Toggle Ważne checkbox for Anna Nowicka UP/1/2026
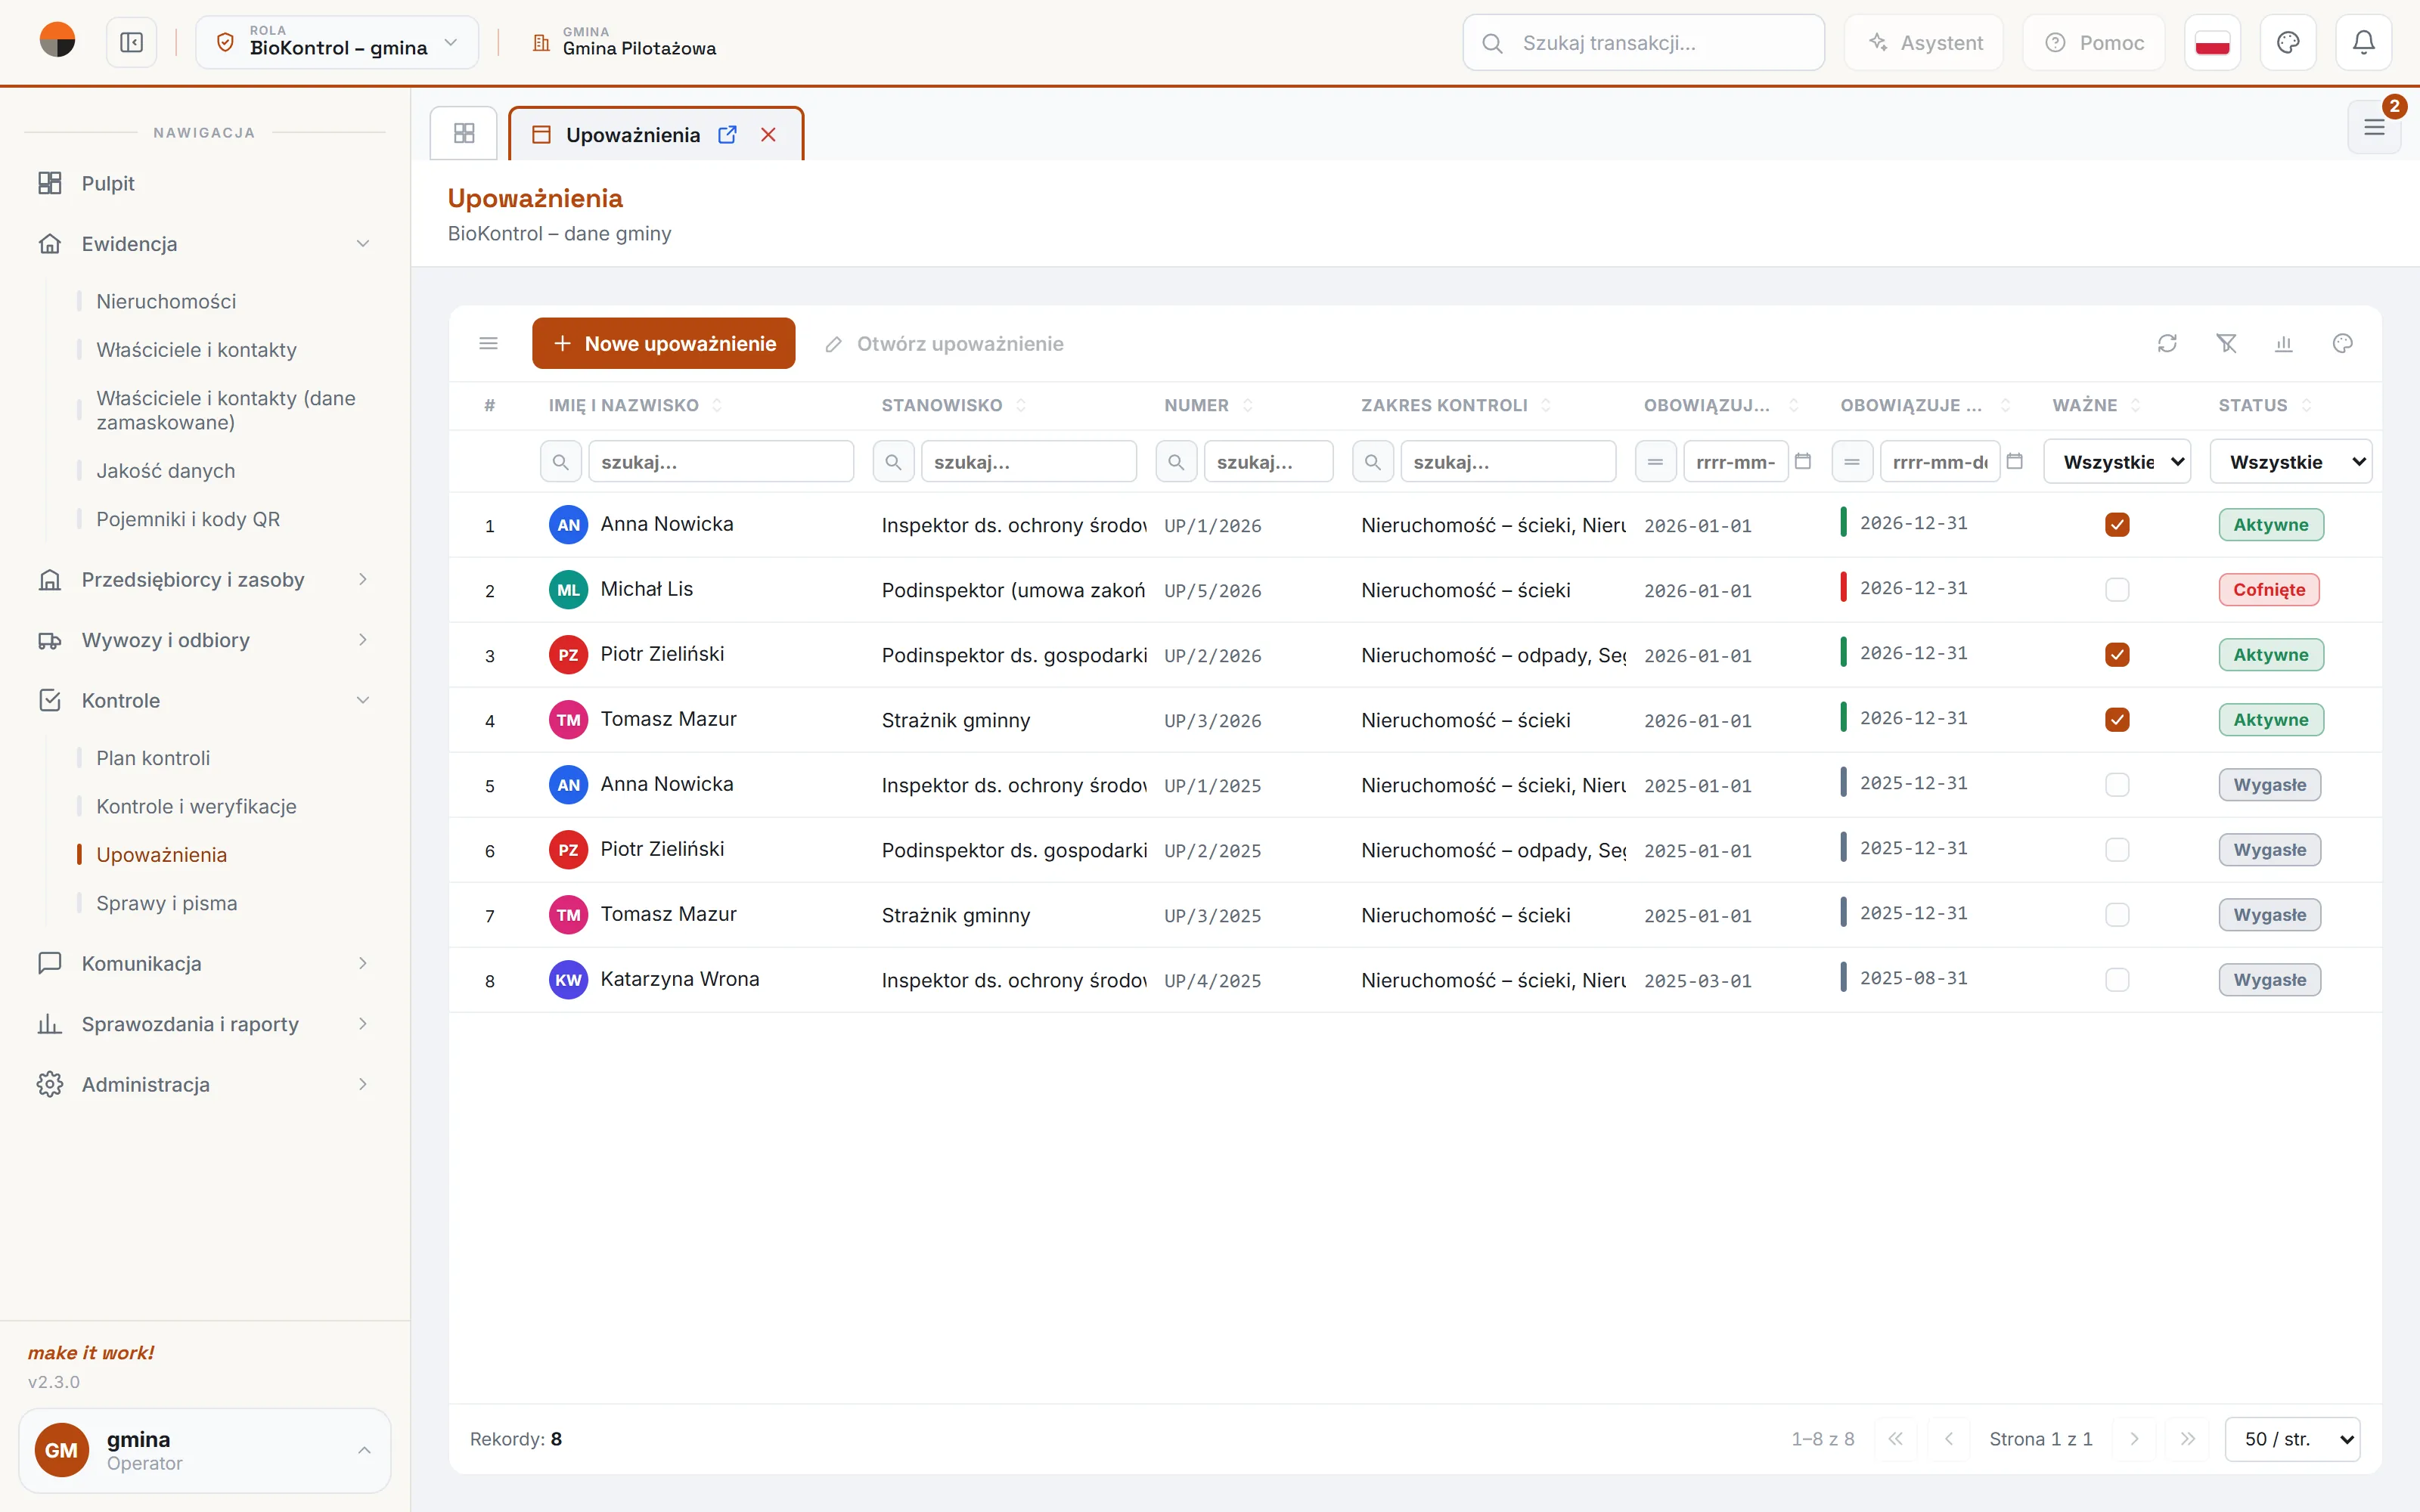The image size is (2420, 1512). pos(2117,524)
